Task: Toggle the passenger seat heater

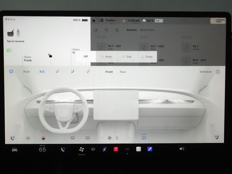Action: click(217, 137)
